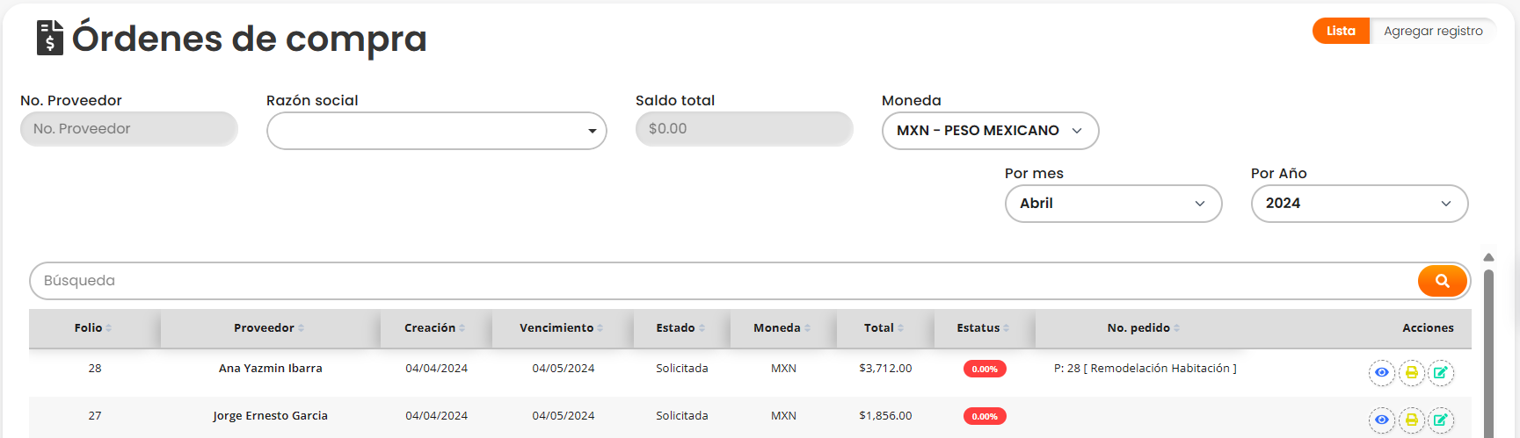Screen dimensions: 1520x438
Task: Switch to the Lista tab
Action: [1341, 31]
